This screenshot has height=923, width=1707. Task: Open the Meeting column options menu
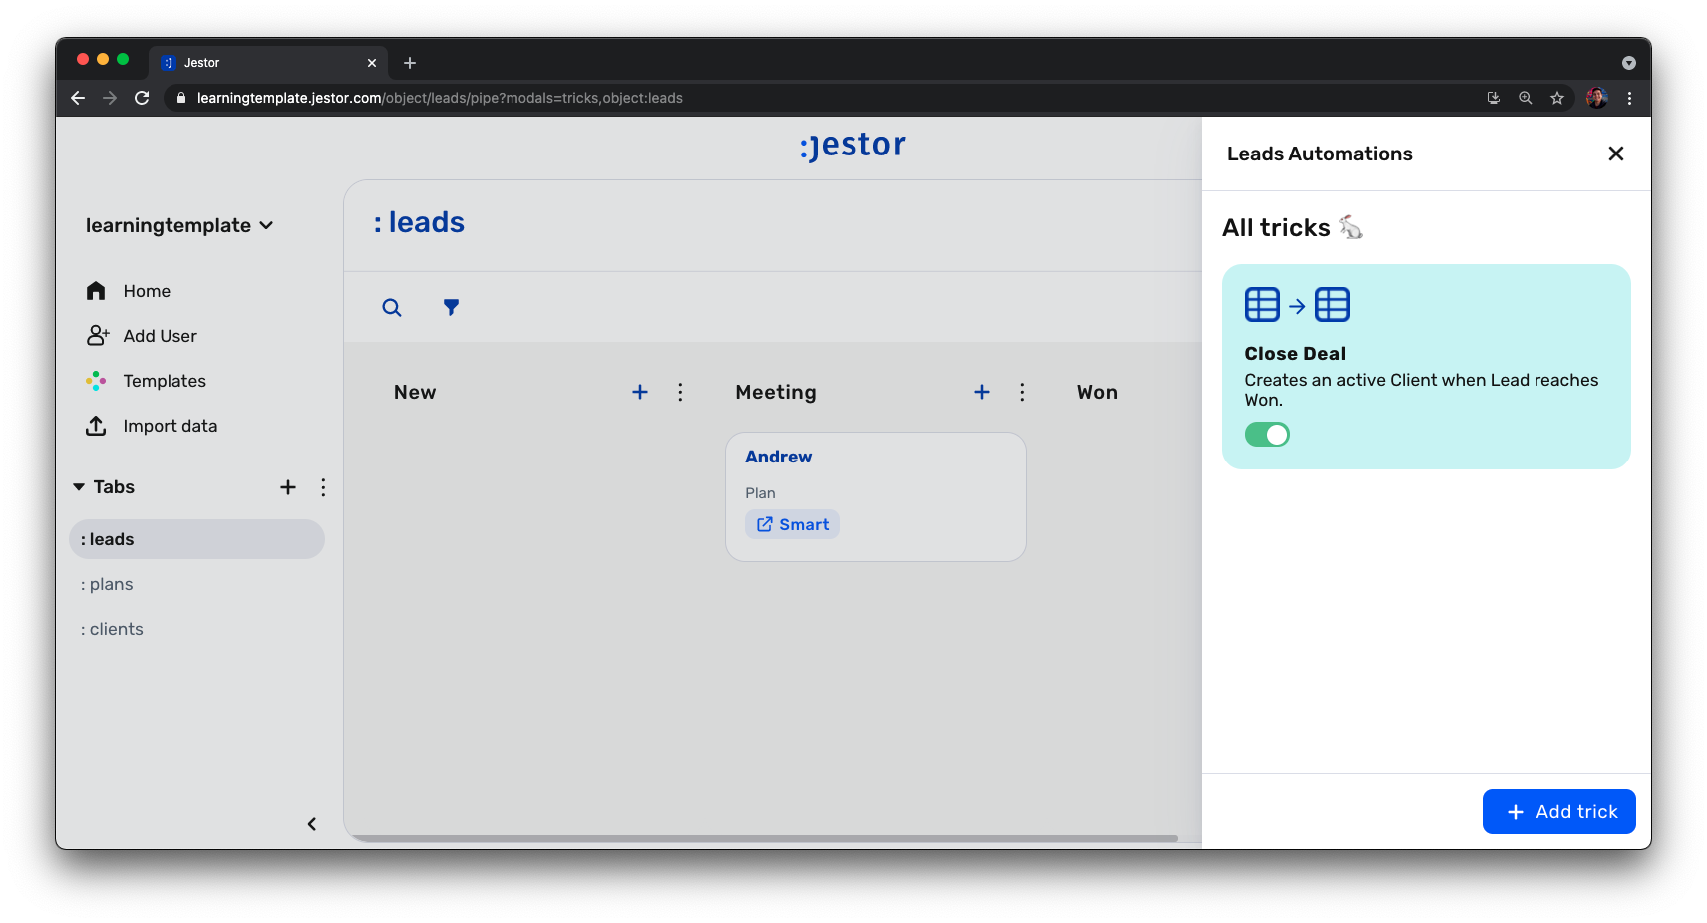(x=1022, y=392)
